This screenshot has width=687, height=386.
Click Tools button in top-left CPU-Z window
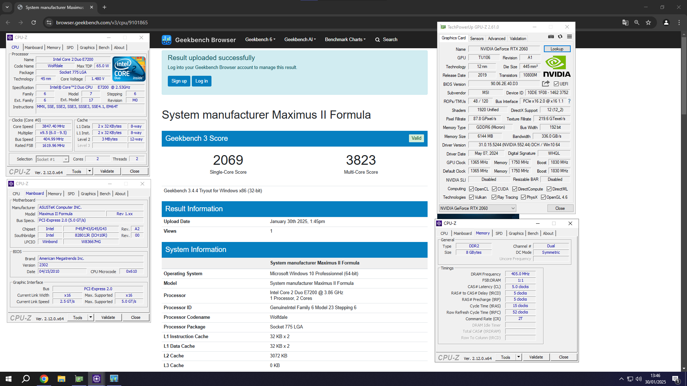(77, 171)
